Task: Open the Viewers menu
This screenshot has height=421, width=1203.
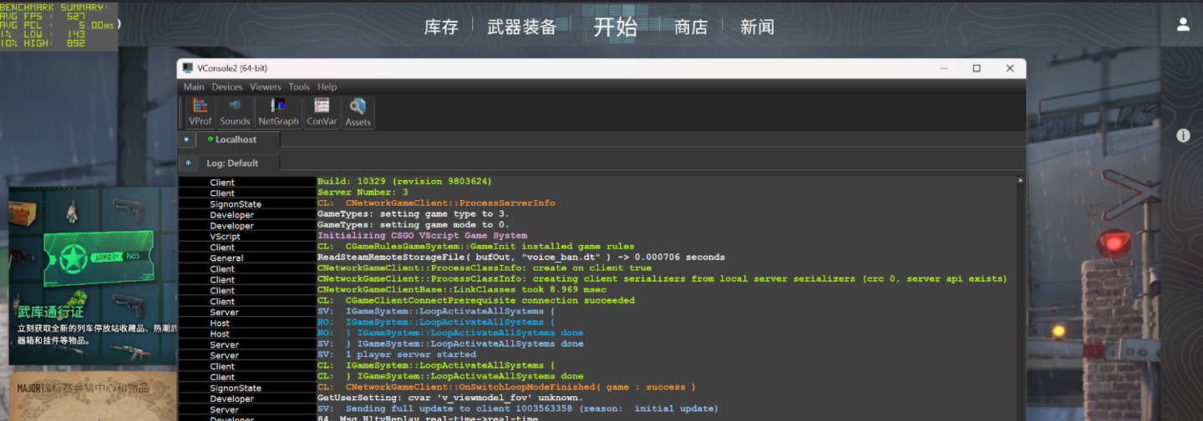Action: point(266,87)
